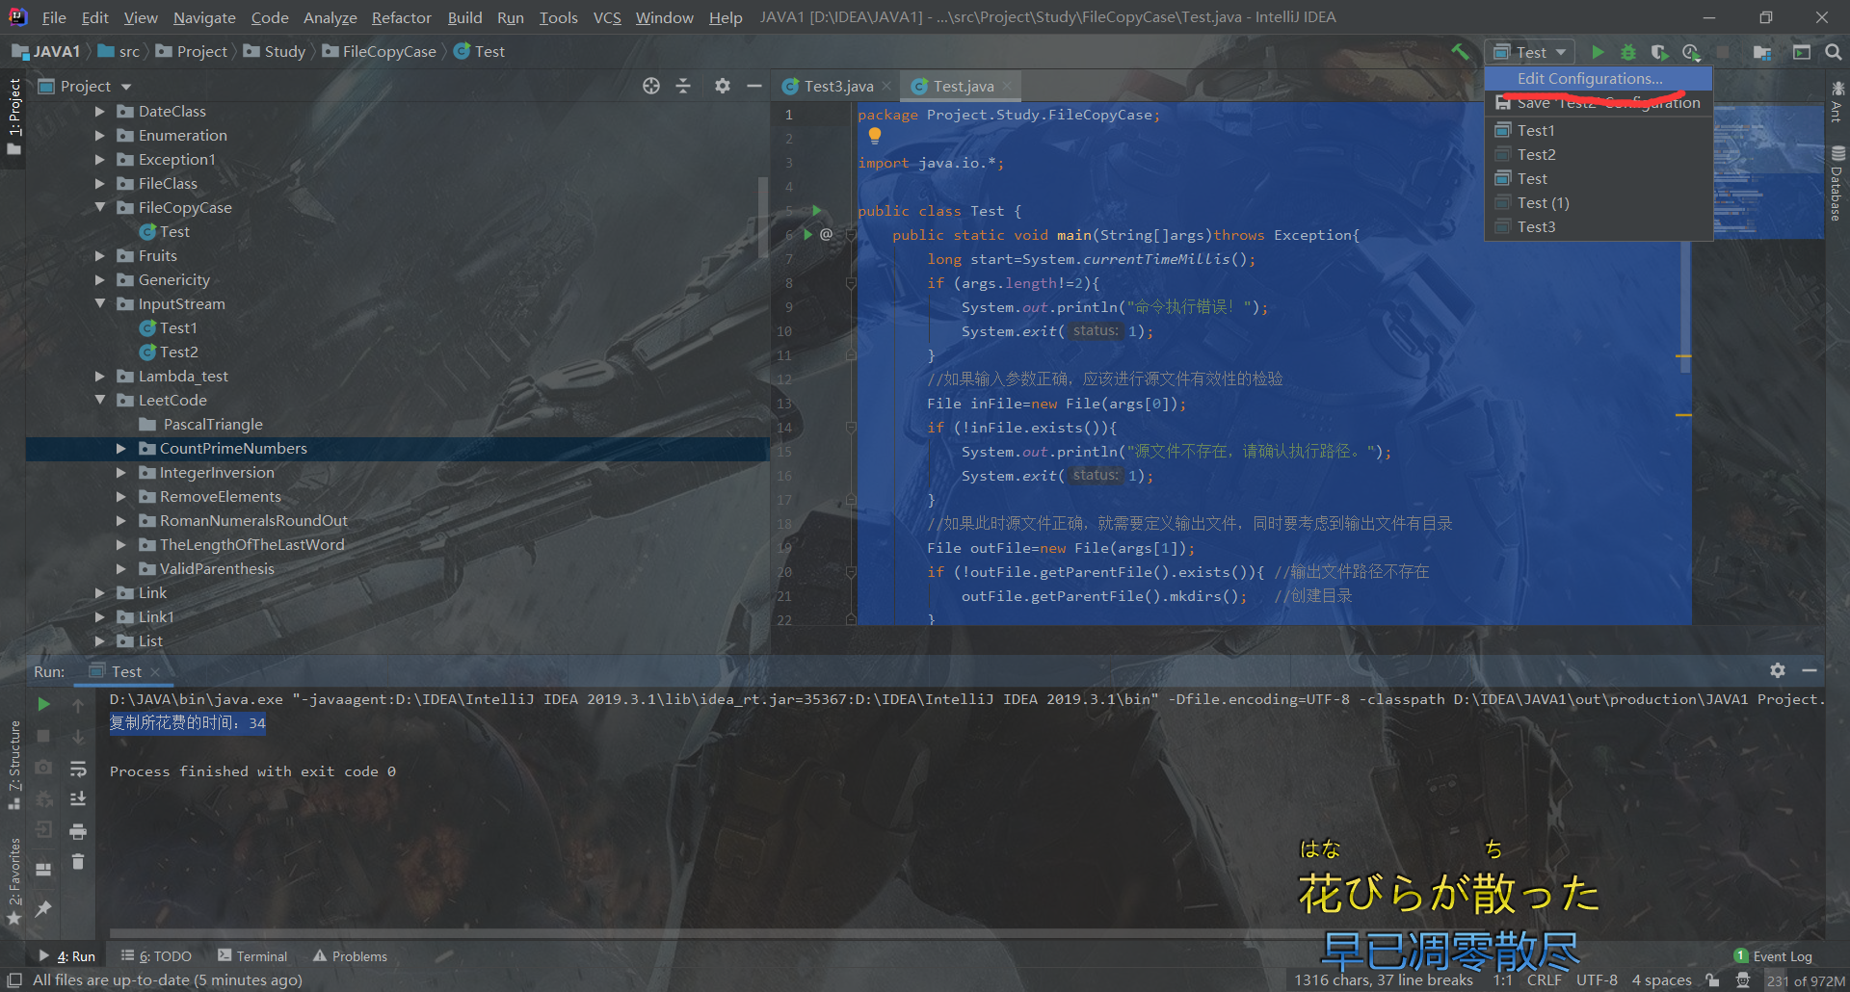Hide the Run tool window

tap(1810, 670)
